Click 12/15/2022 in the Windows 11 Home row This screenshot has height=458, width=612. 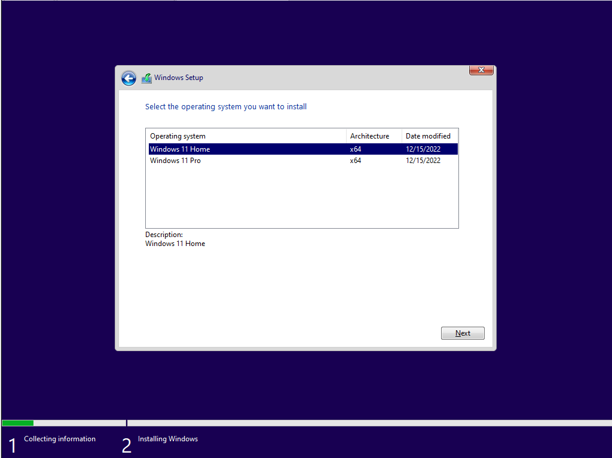[423, 149]
